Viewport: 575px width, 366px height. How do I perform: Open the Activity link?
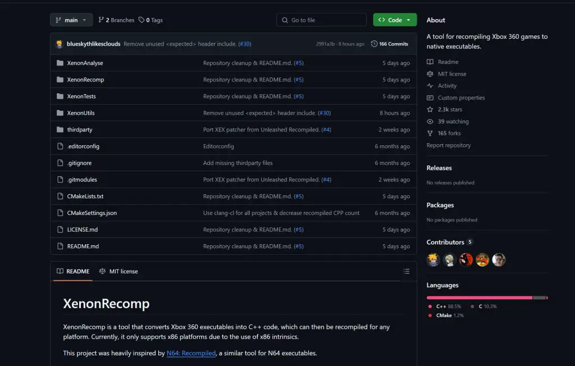click(x=447, y=86)
